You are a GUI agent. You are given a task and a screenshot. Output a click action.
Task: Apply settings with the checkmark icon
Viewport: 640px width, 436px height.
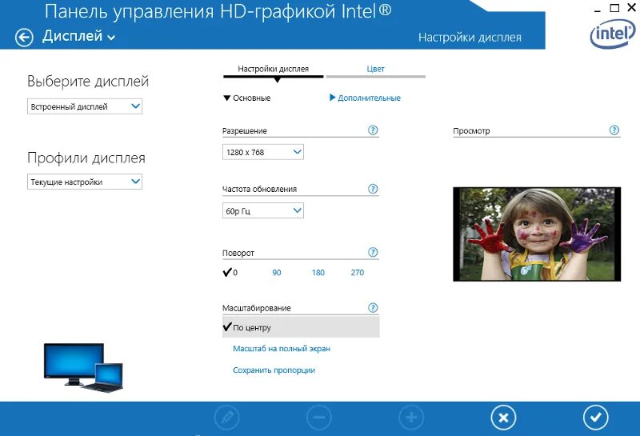(x=595, y=418)
